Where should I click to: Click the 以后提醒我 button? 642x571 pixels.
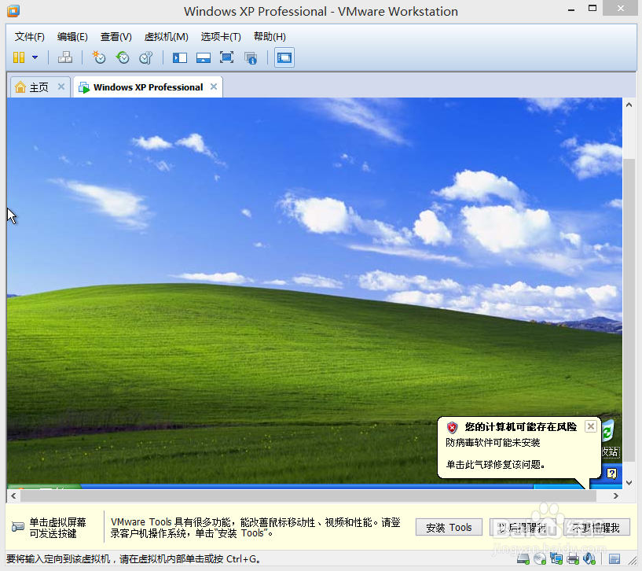(523, 528)
